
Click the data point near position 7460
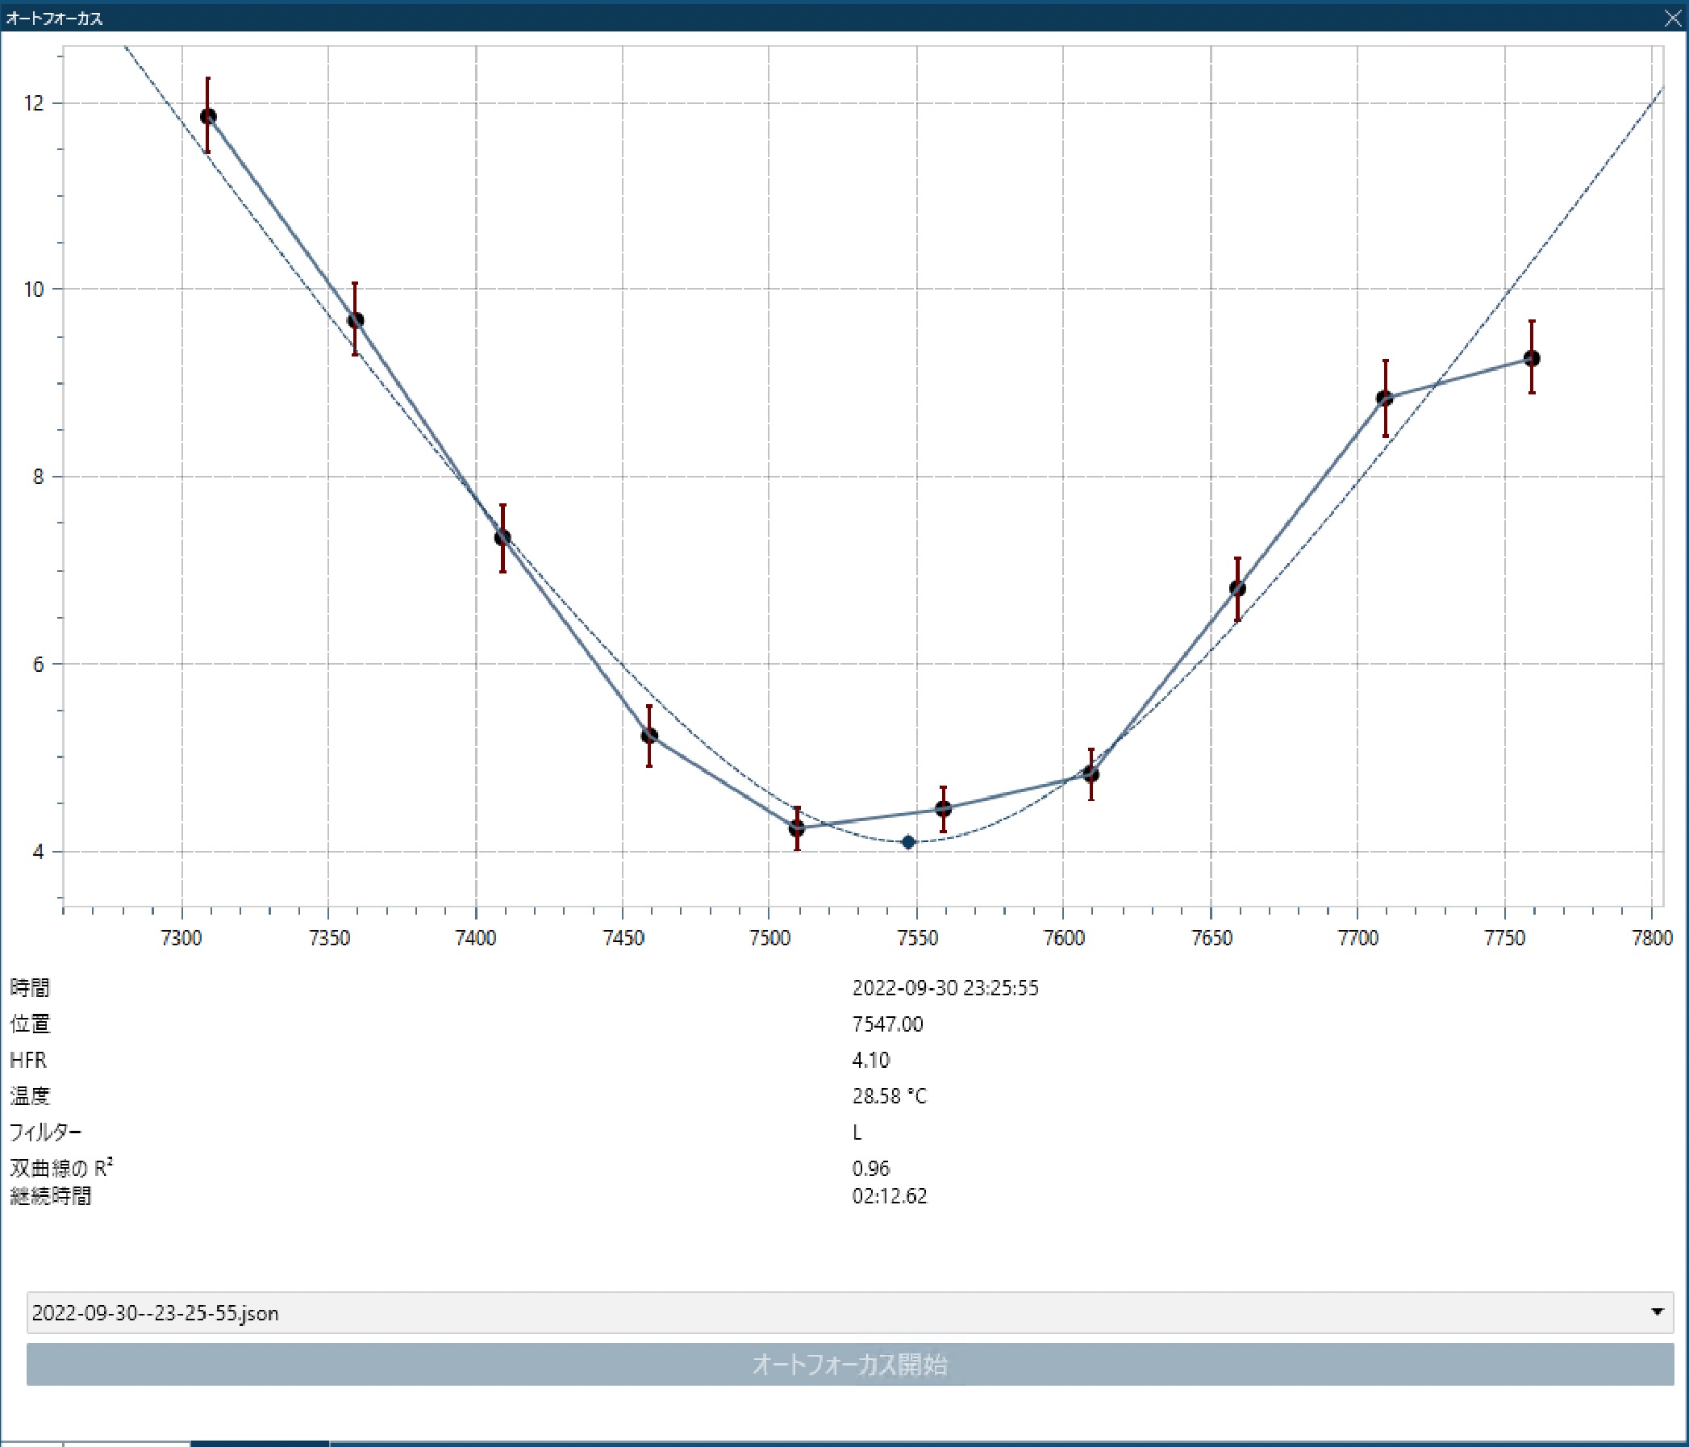coord(648,736)
